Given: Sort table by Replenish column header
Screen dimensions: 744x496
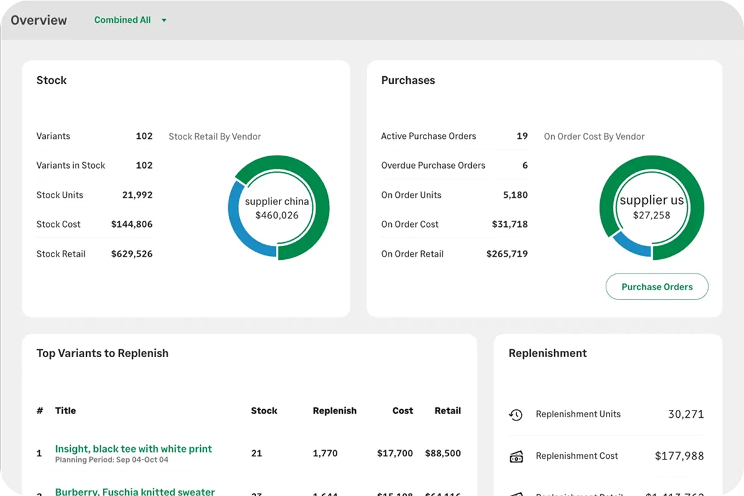Looking at the screenshot, I should 334,410.
